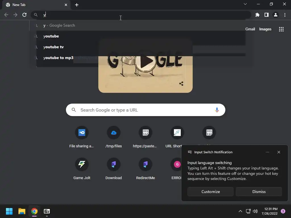This screenshot has width=291, height=218.
Task: Open the taskbar clock and date
Action: point(270,211)
